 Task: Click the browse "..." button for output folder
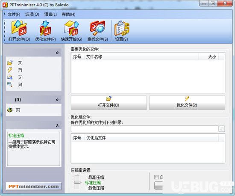point(222,129)
